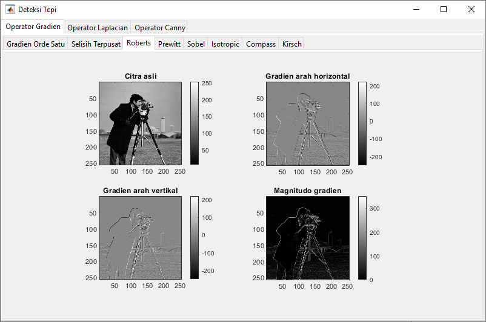Screen dimensions: 486x322
Task: Open the Sobel operator tab
Action: point(196,44)
